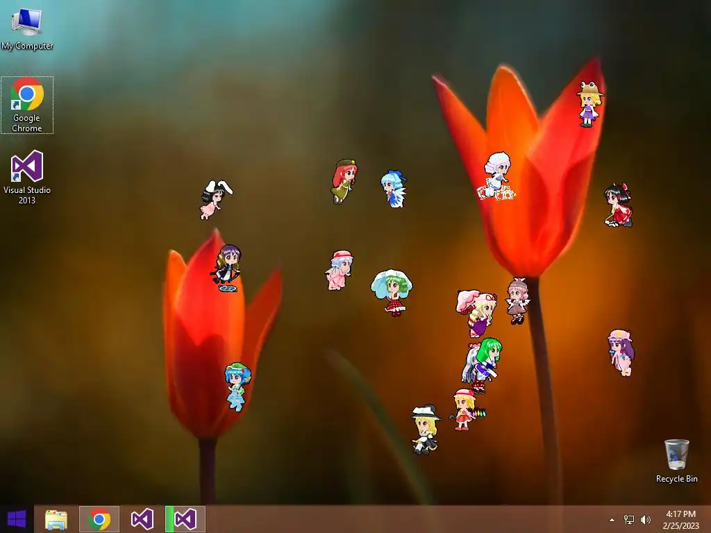Open the Windows Start button
The height and width of the screenshot is (533, 711).
tap(17, 519)
